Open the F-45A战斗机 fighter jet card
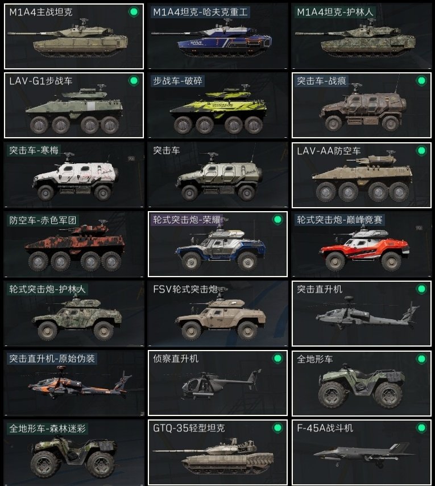Image resolution: width=435 pixels, height=486 pixels. point(361,452)
